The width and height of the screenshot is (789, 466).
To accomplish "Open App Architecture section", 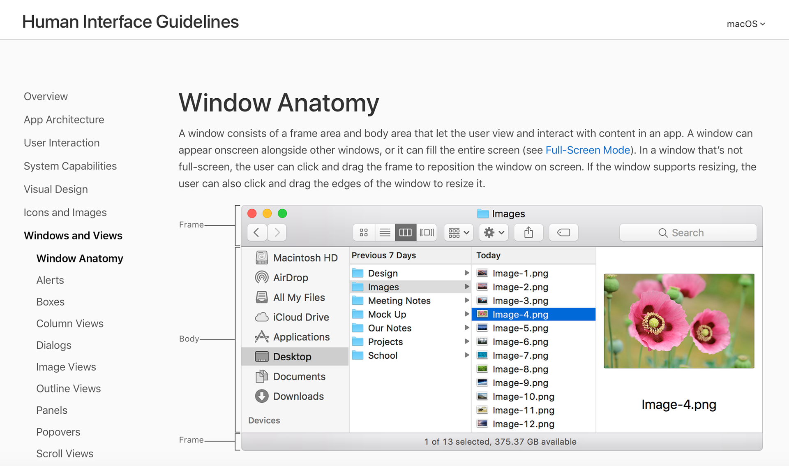I will pos(64,120).
